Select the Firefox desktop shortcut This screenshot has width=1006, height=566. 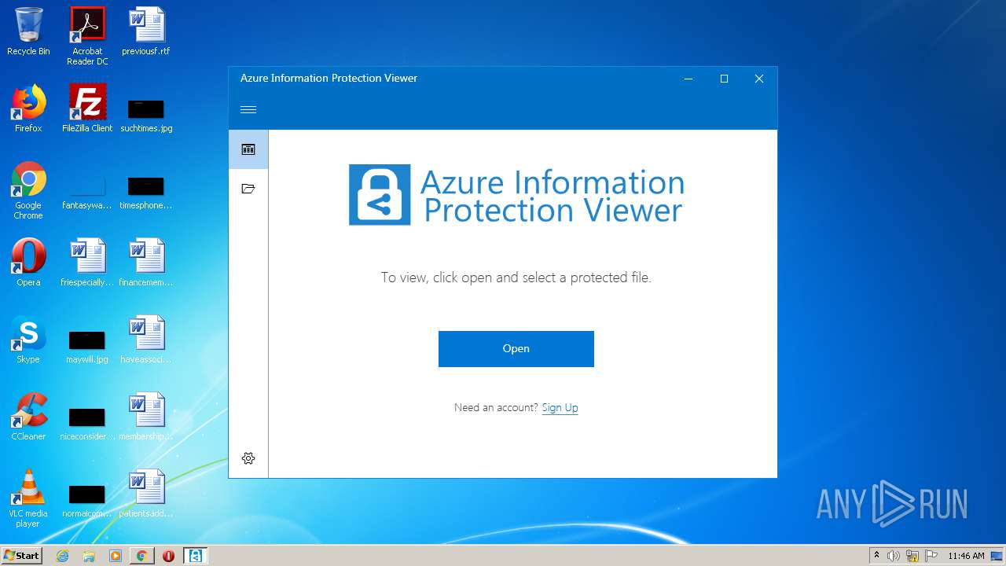pos(28,109)
